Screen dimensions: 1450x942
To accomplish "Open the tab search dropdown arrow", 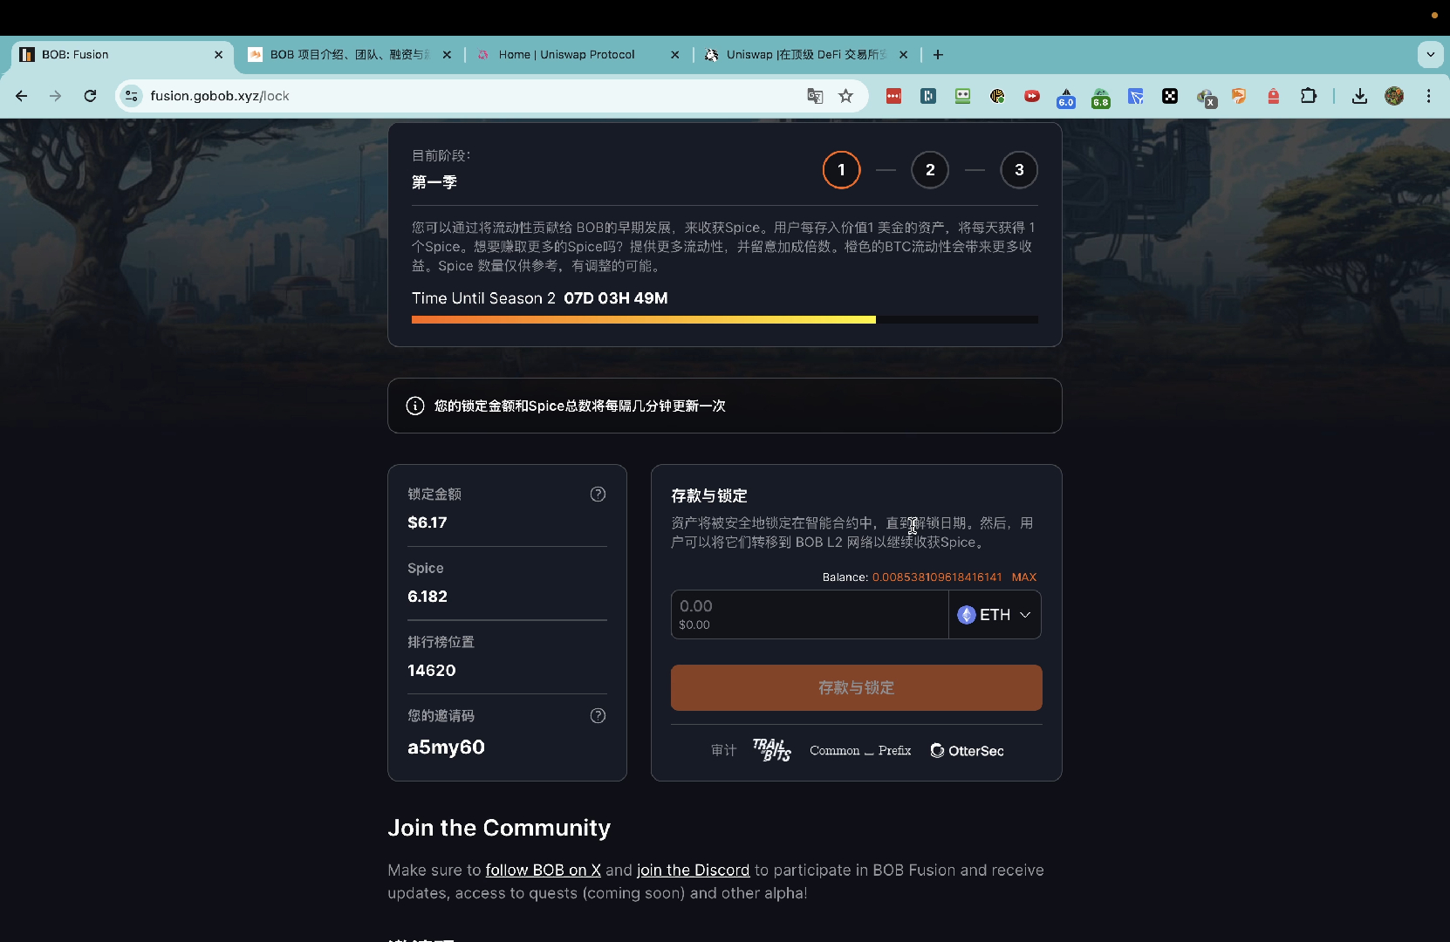I will click(1431, 54).
